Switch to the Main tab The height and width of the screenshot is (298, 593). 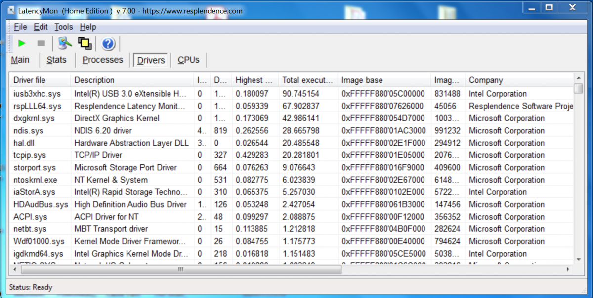pos(20,60)
